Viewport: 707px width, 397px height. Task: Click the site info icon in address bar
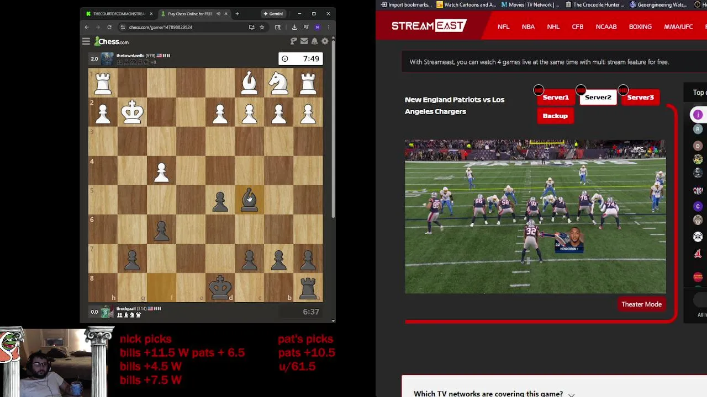123,27
